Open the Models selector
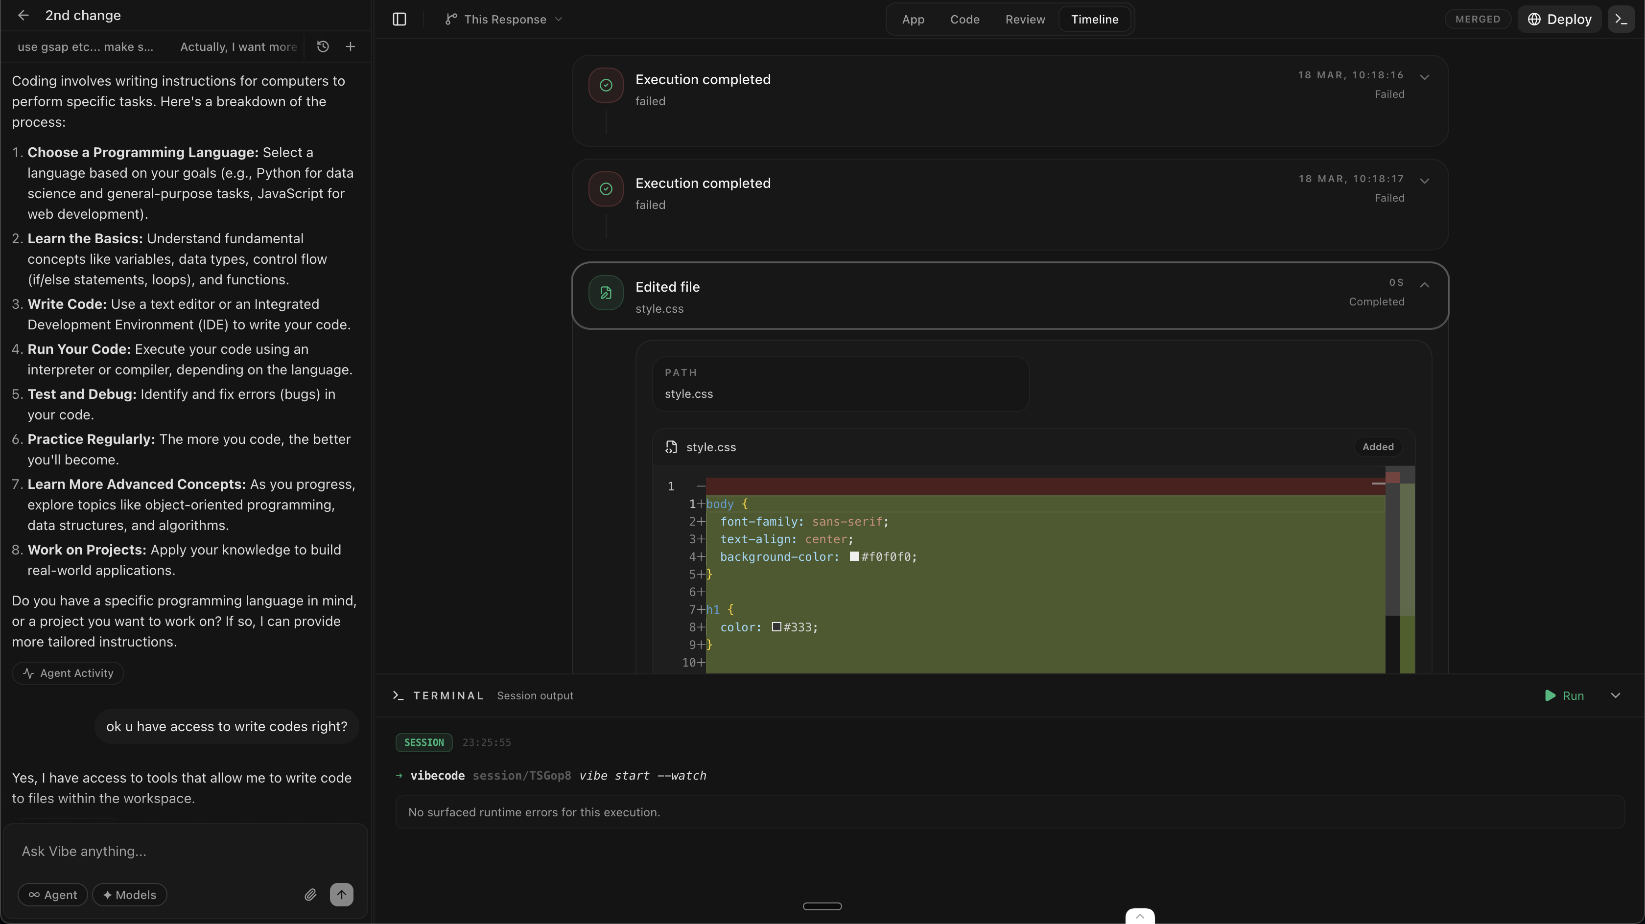The width and height of the screenshot is (1645, 924). click(130, 895)
